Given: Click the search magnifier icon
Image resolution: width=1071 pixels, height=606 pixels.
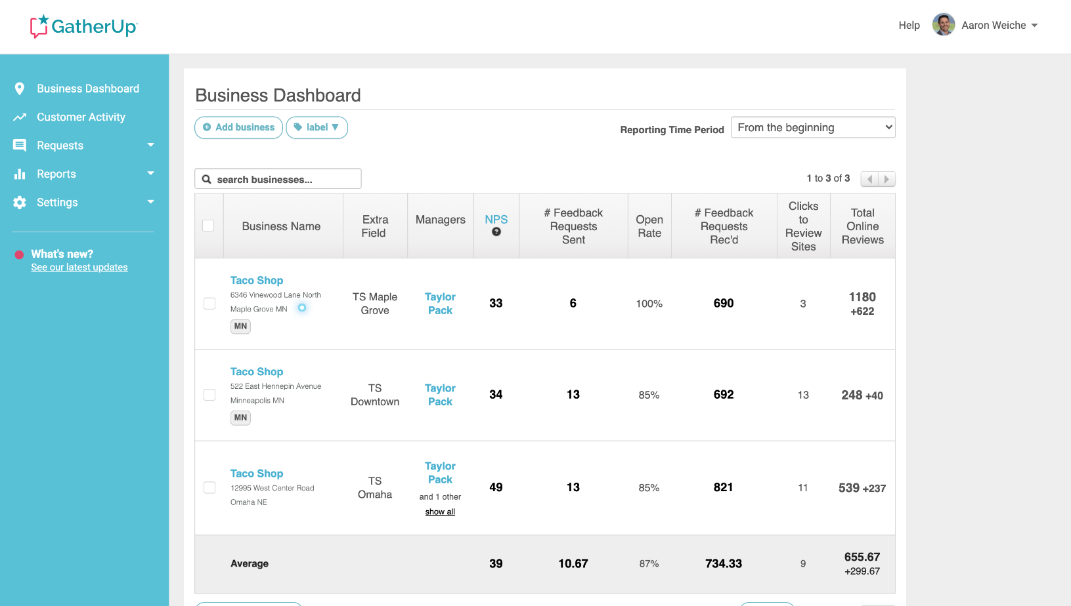Looking at the screenshot, I should tap(207, 178).
